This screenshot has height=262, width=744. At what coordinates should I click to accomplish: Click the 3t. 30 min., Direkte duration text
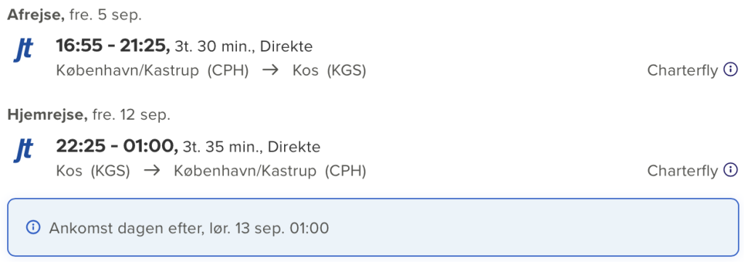tap(244, 47)
